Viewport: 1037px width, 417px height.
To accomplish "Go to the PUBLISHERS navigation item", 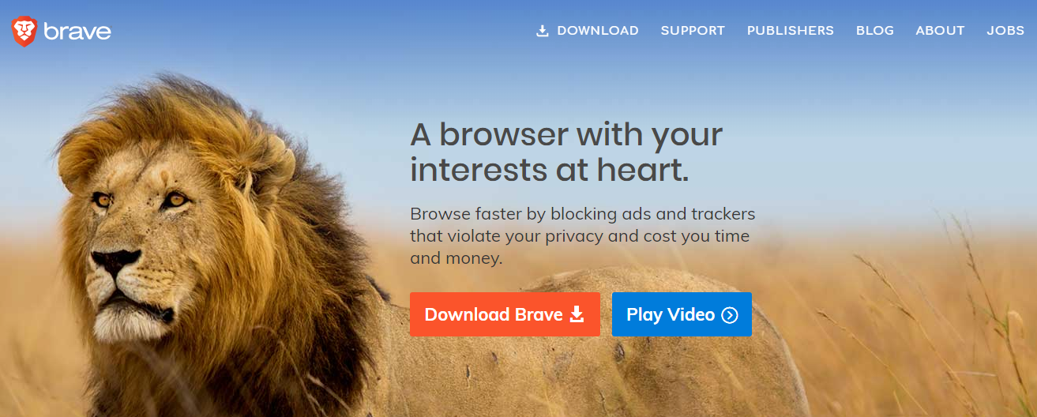I will pos(791,31).
